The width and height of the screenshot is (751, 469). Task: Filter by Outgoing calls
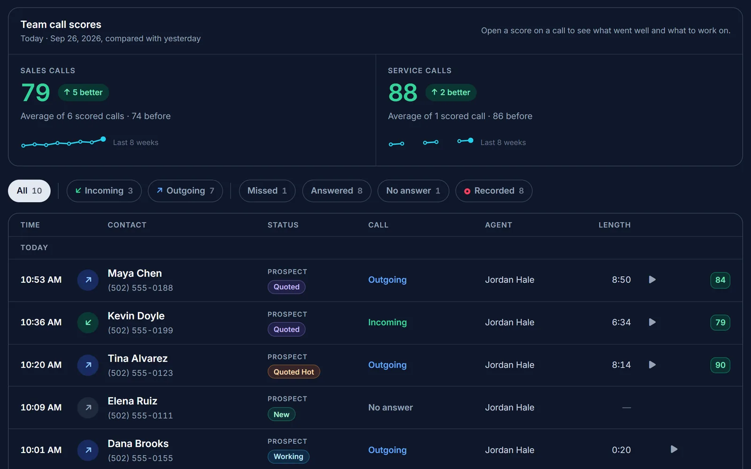(185, 191)
